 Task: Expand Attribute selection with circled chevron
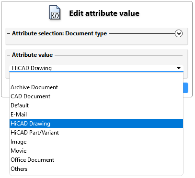(179, 33)
